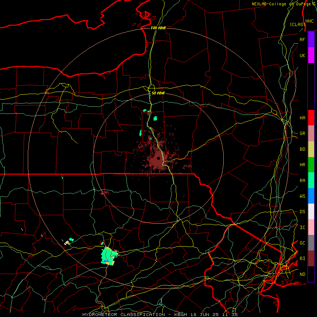Click the 'HR' legend label

pos(302,165)
